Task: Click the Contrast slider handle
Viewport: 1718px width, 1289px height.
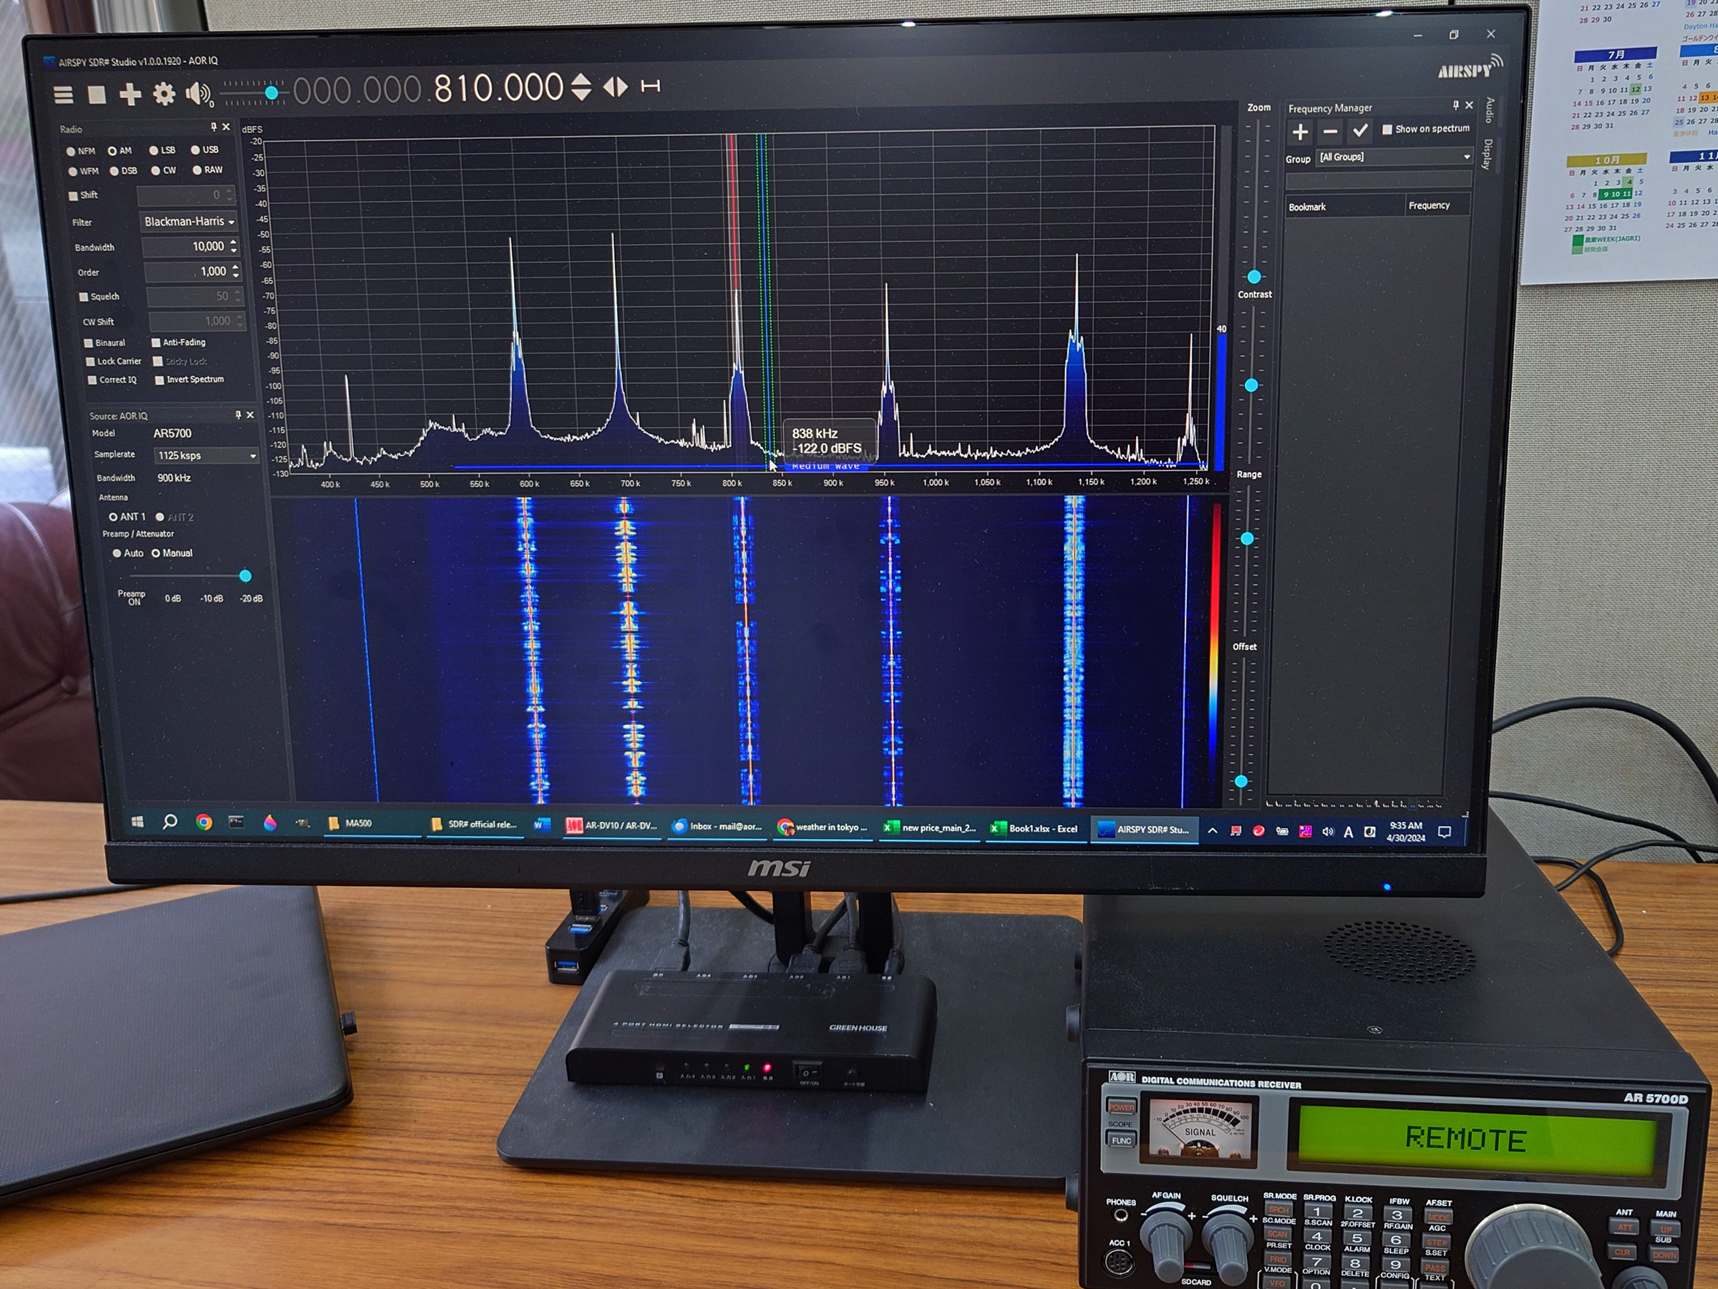Action: tap(1251, 385)
